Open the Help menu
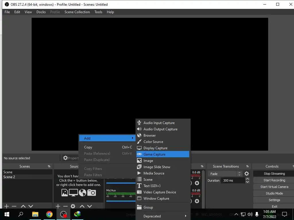Viewport: 294px width, 220px height. (x=110, y=12)
